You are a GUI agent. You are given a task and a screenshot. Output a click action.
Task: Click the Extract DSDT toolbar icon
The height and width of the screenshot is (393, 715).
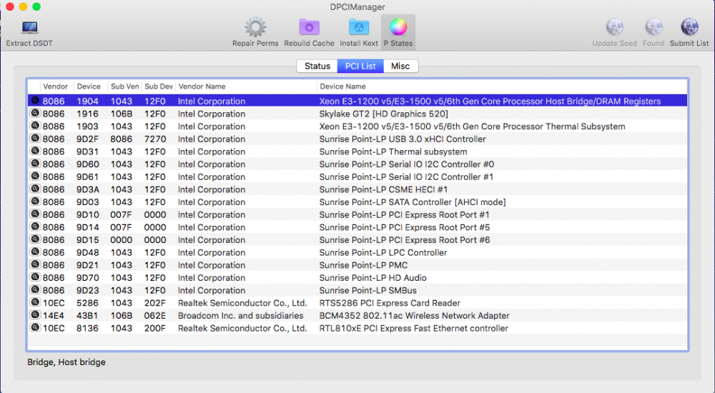point(29,27)
